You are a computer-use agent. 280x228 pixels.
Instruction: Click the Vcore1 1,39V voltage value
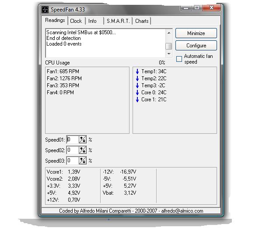click(74, 172)
